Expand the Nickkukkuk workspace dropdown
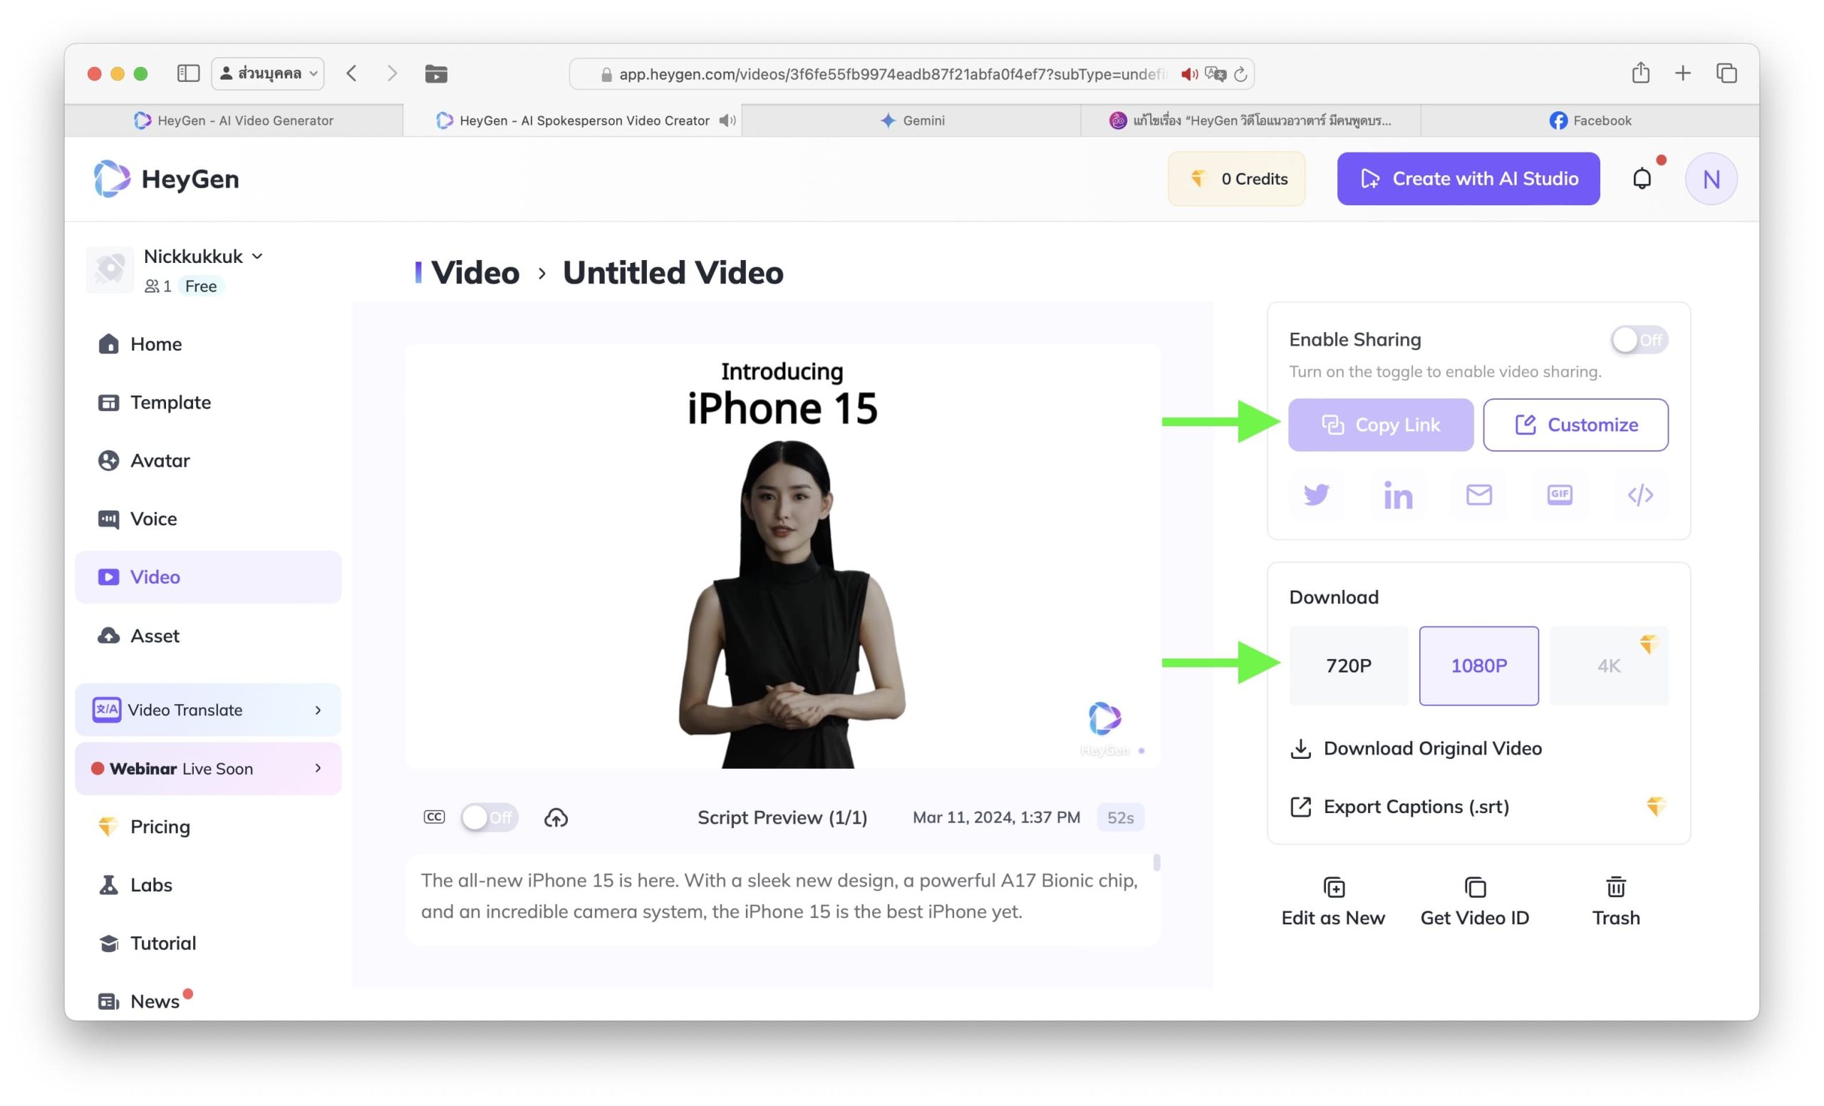 pos(257,256)
